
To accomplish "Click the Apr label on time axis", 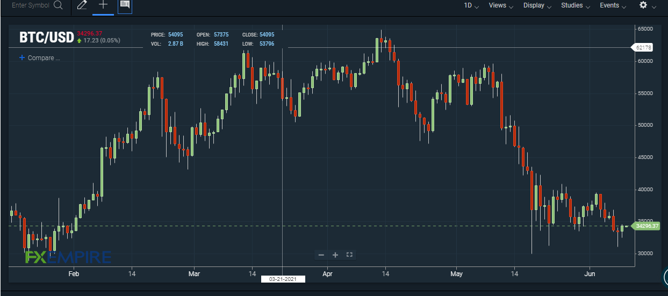I will point(328,274).
